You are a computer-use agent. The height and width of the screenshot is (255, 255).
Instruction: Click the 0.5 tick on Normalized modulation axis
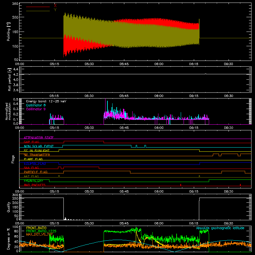[16, 99]
